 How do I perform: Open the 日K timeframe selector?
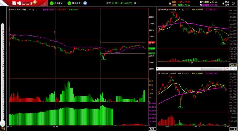[233, 129]
